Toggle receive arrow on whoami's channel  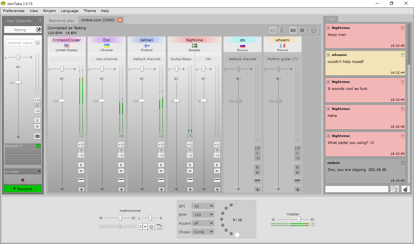297,189
